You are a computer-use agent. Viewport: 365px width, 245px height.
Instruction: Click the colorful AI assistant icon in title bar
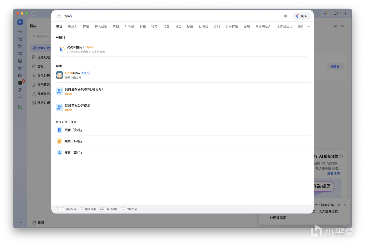click(x=326, y=13)
